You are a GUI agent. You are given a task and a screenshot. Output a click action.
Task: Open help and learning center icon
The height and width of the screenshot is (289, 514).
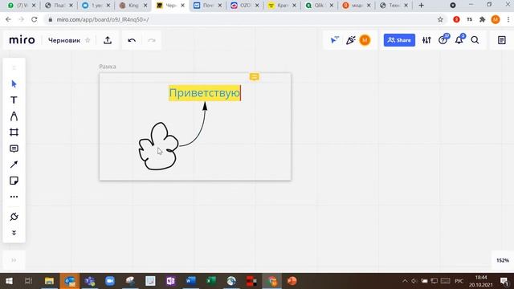click(443, 39)
